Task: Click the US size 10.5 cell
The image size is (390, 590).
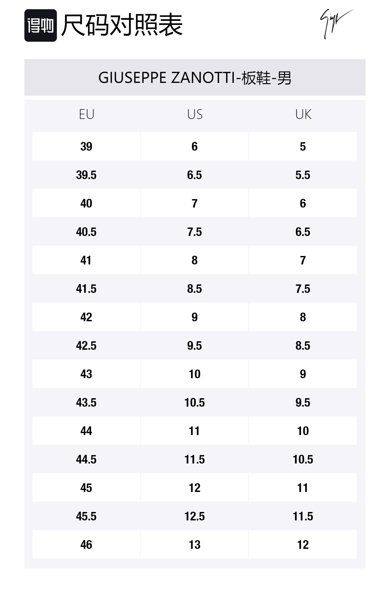Action: click(x=194, y=403)
